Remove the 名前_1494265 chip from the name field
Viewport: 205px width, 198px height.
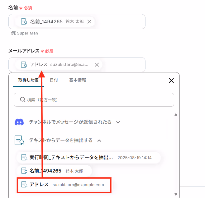[x=89, y=21]
